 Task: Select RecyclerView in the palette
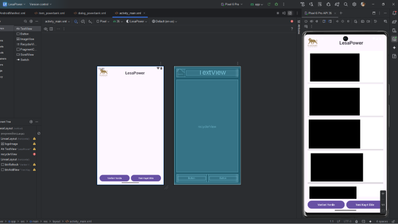[27, 44]
